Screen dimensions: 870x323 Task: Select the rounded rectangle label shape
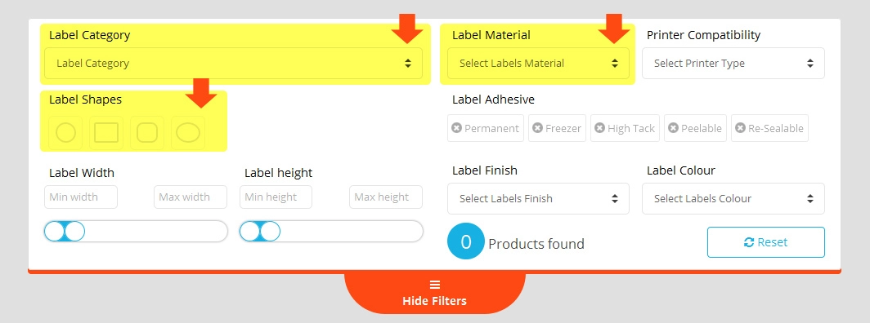click(x=147, y=133)
